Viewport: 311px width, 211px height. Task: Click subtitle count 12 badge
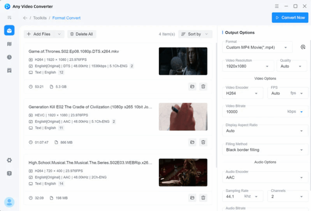[61, 72]
